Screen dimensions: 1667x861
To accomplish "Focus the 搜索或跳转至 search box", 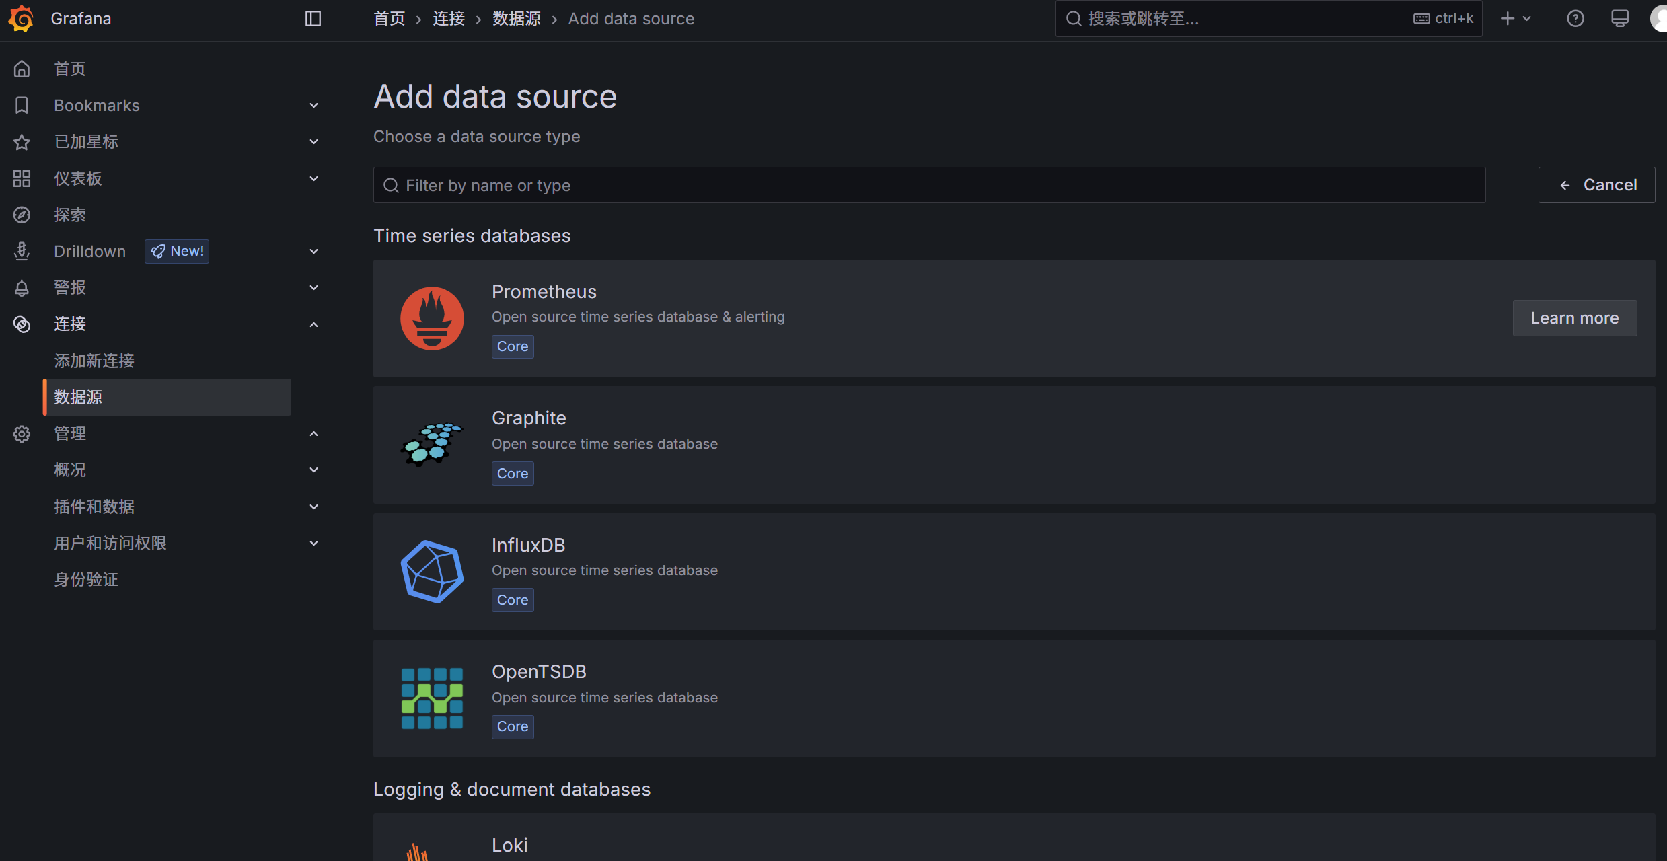I will point(1268,18).
